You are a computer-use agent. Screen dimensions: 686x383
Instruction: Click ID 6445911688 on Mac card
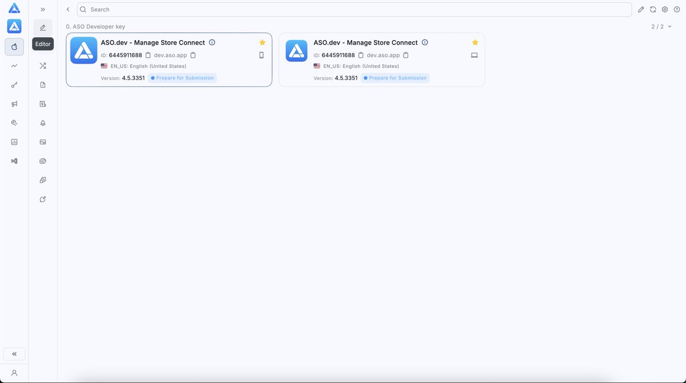coord(338,55)
